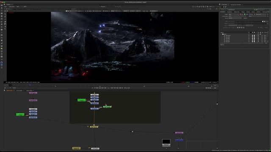Open the Tracking tab in Roto properties
Viewport: 271px width, 152px height.
265,12
